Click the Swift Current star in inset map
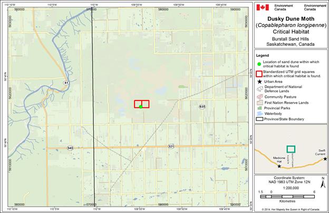Viewport: 329px width, 213px height. 325,158
